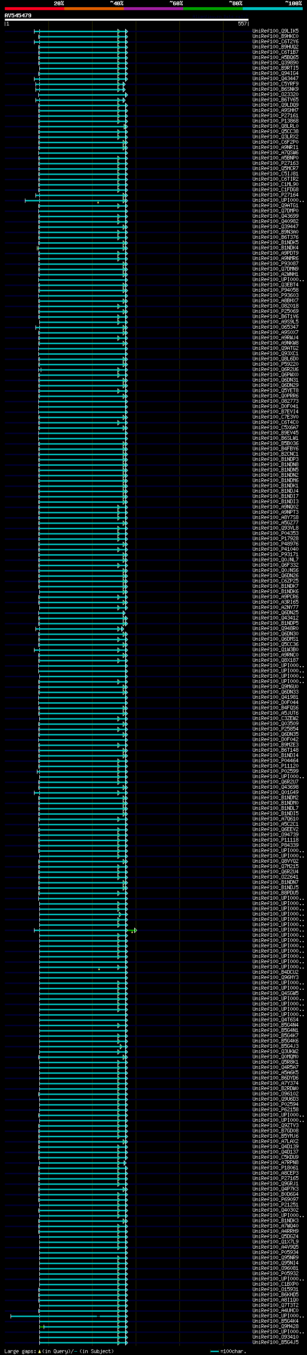This screenshot has width=307, height=1355.
Task: Select the UniRef100_Q43412 label
Action: [x=275, y=618]
